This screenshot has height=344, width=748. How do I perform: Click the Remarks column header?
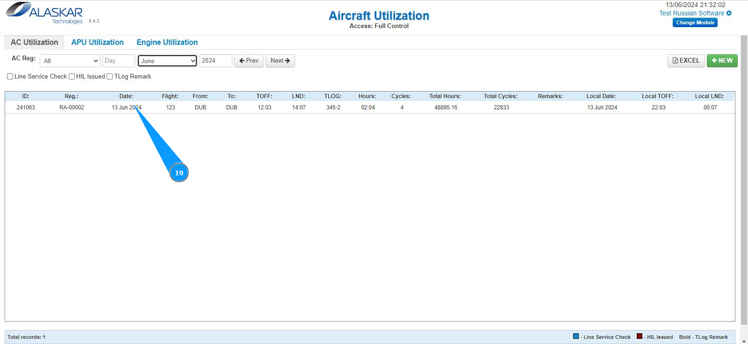pos(550,96)
